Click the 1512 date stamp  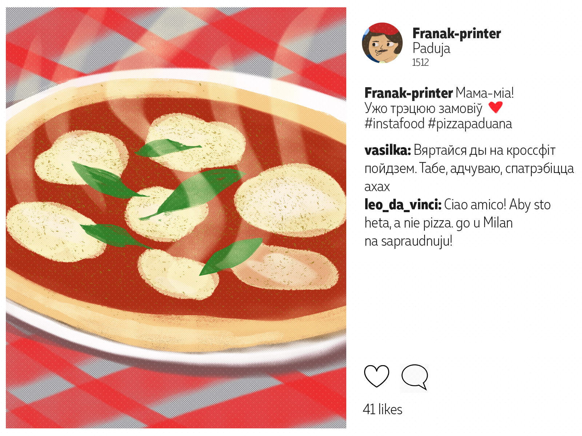point(420,62)
